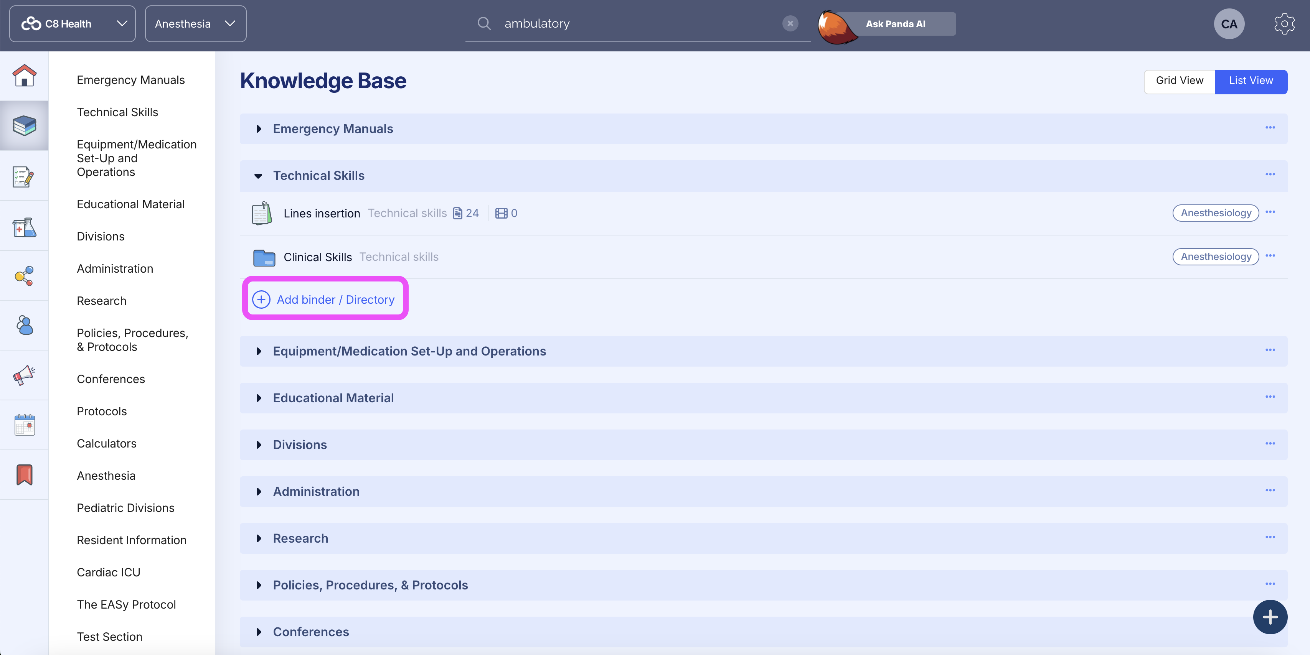Select Resident Information in side menu
The image size is (1310, 655).
point(132,540)
